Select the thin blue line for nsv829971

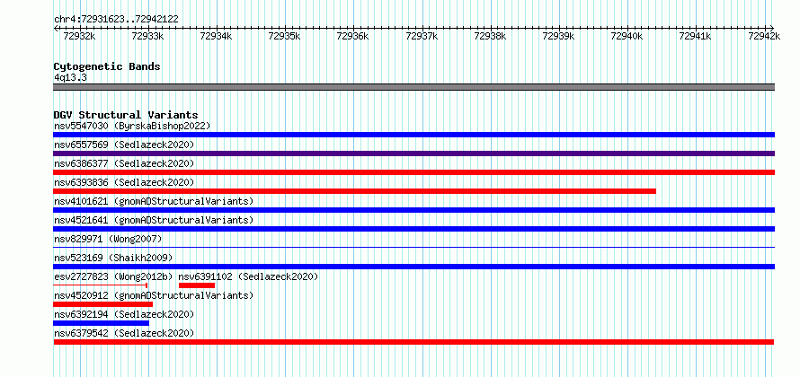coord(413,248)
